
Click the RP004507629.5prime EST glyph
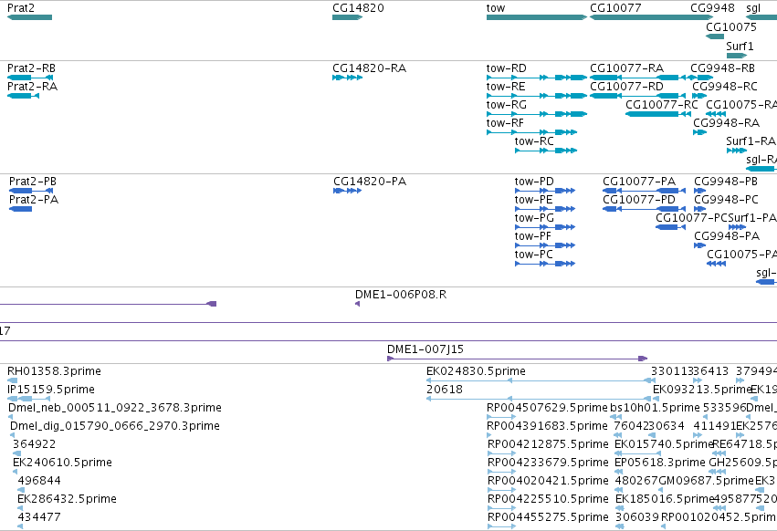(501, 417)
